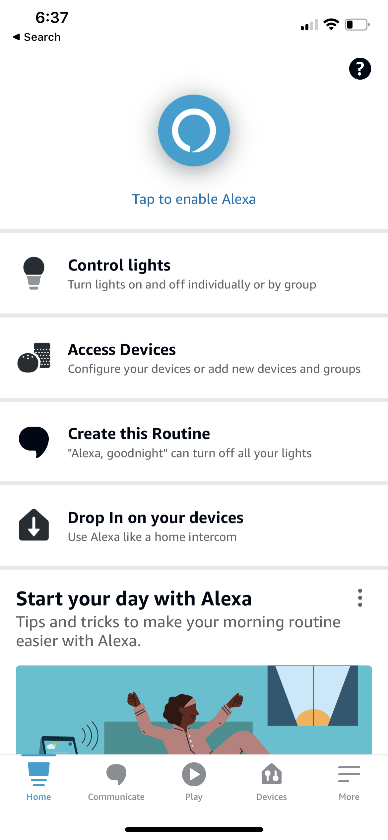Tap the Echo devices icon
Viewport: 388px width, 840px height.
coord(34,358)
